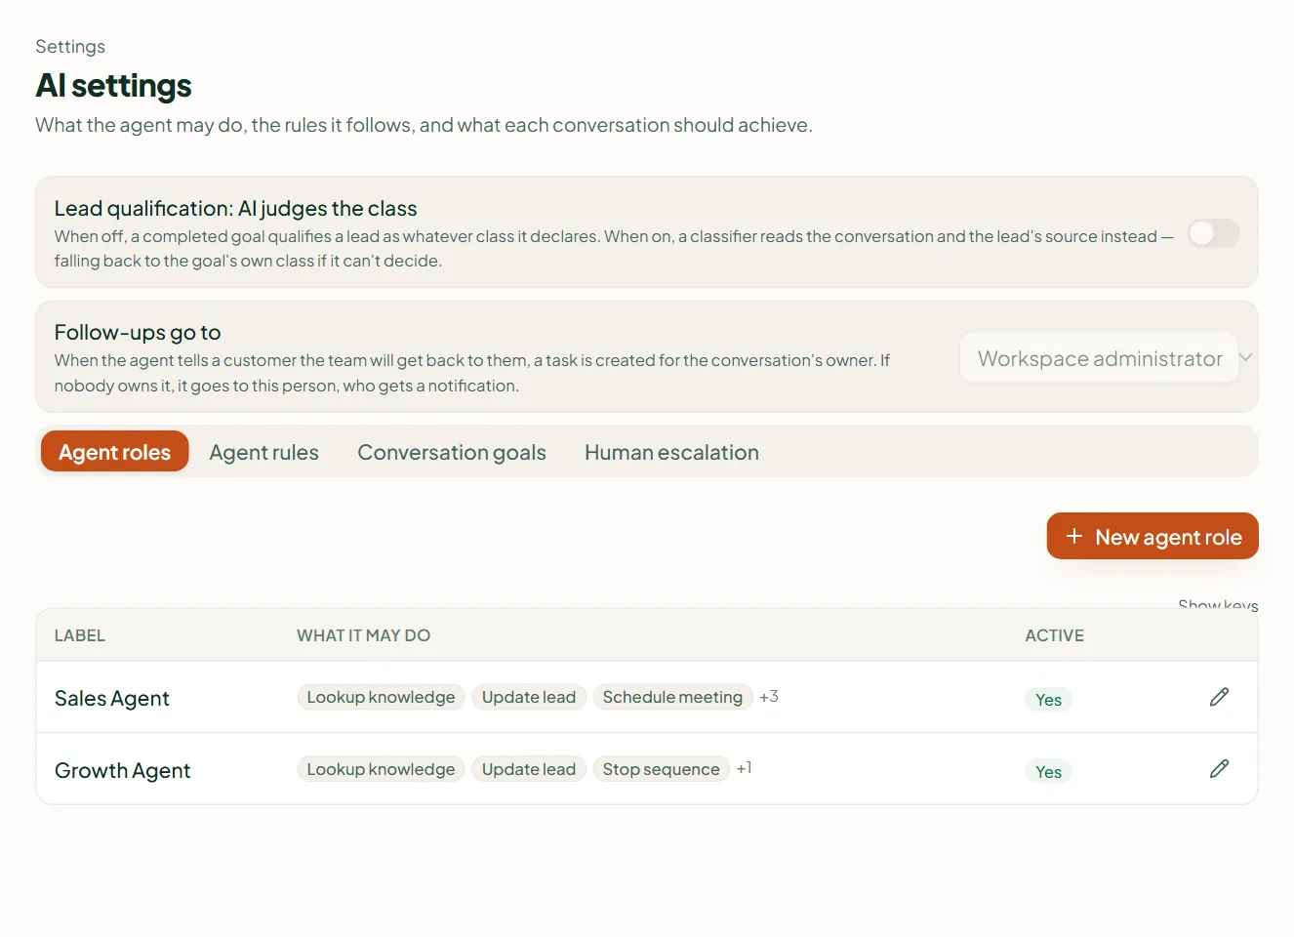Click the Follow-ups go to heading
The width and height of the screenshot is (1294, 937).
pyautogui.click(x=138, y=332)
